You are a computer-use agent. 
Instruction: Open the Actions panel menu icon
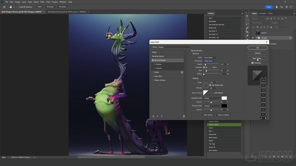[x=242, y=14]
